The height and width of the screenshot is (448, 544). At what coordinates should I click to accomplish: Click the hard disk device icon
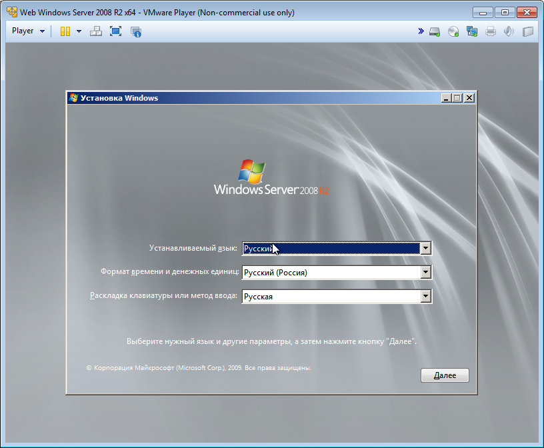click(x=435, y=32)
